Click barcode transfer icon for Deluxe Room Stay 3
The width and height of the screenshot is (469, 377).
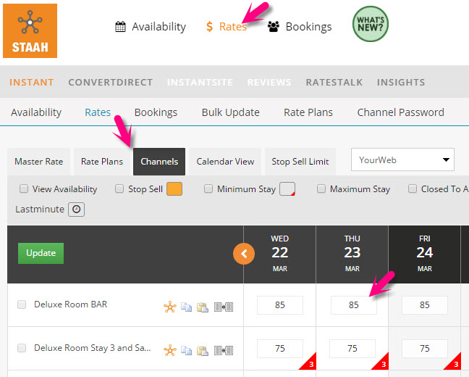(224, 350)
